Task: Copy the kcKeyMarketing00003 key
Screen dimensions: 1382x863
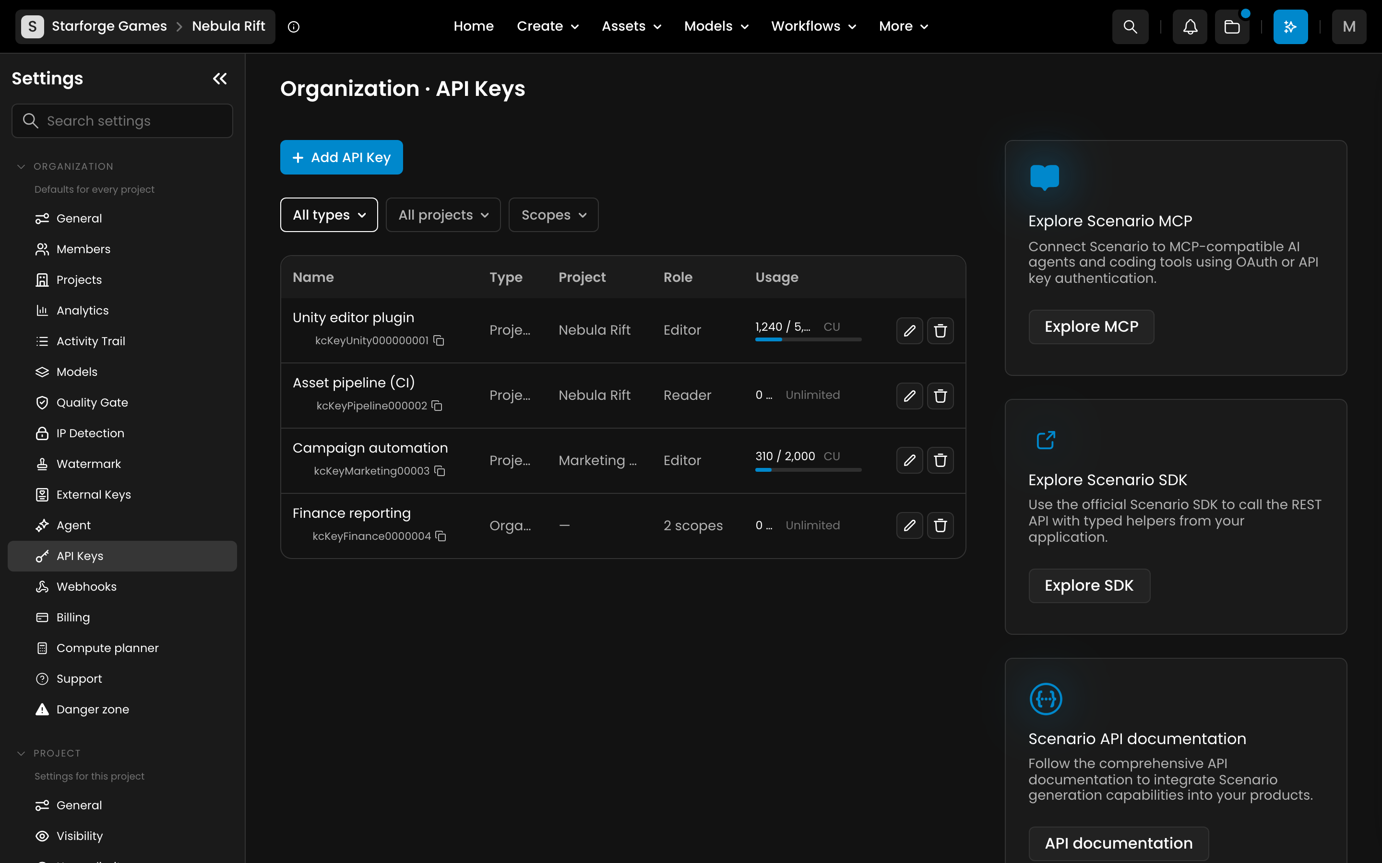Action: coord(440,471)
